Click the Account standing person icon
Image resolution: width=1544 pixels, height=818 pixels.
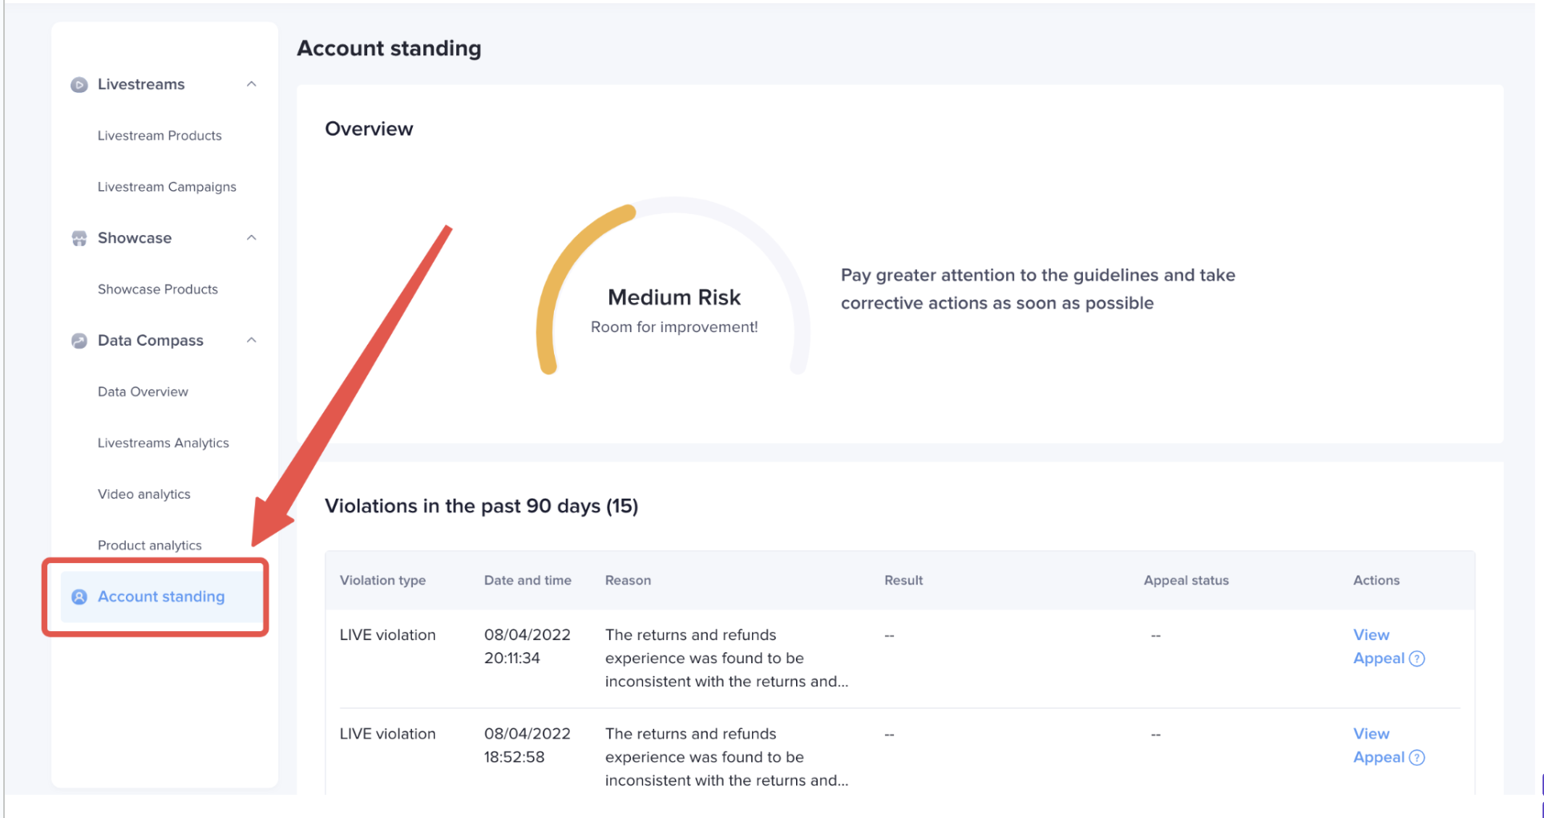(79, 597)
